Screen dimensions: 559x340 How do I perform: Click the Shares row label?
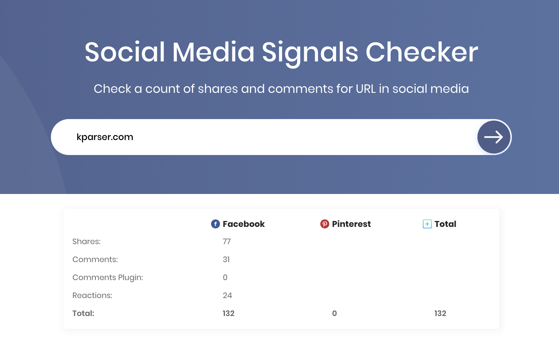86,242
